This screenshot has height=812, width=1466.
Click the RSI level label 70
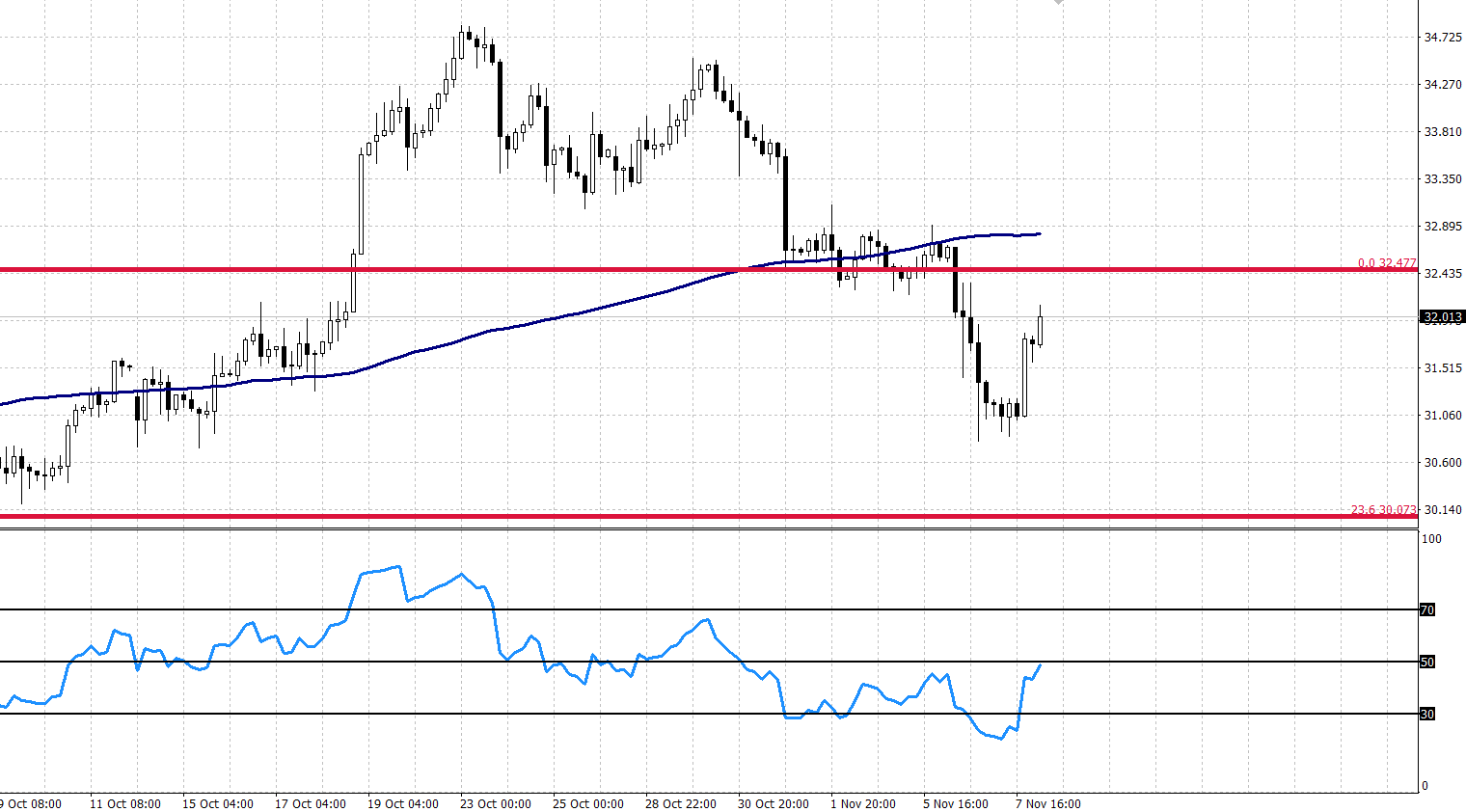click(x=1427, y=609)
